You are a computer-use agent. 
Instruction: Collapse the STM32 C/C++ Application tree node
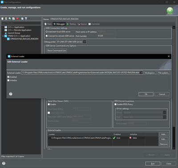coord(3,36)
